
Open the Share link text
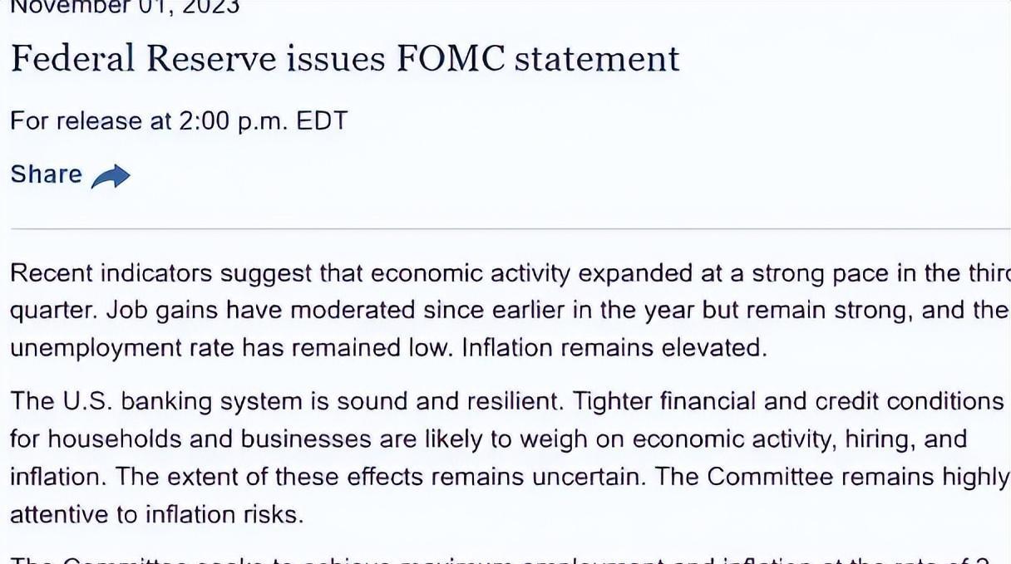[x=47, y=174]
